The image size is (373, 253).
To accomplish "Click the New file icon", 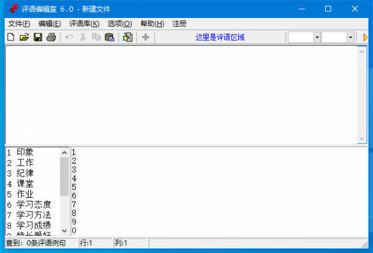I will coord(11,37).
